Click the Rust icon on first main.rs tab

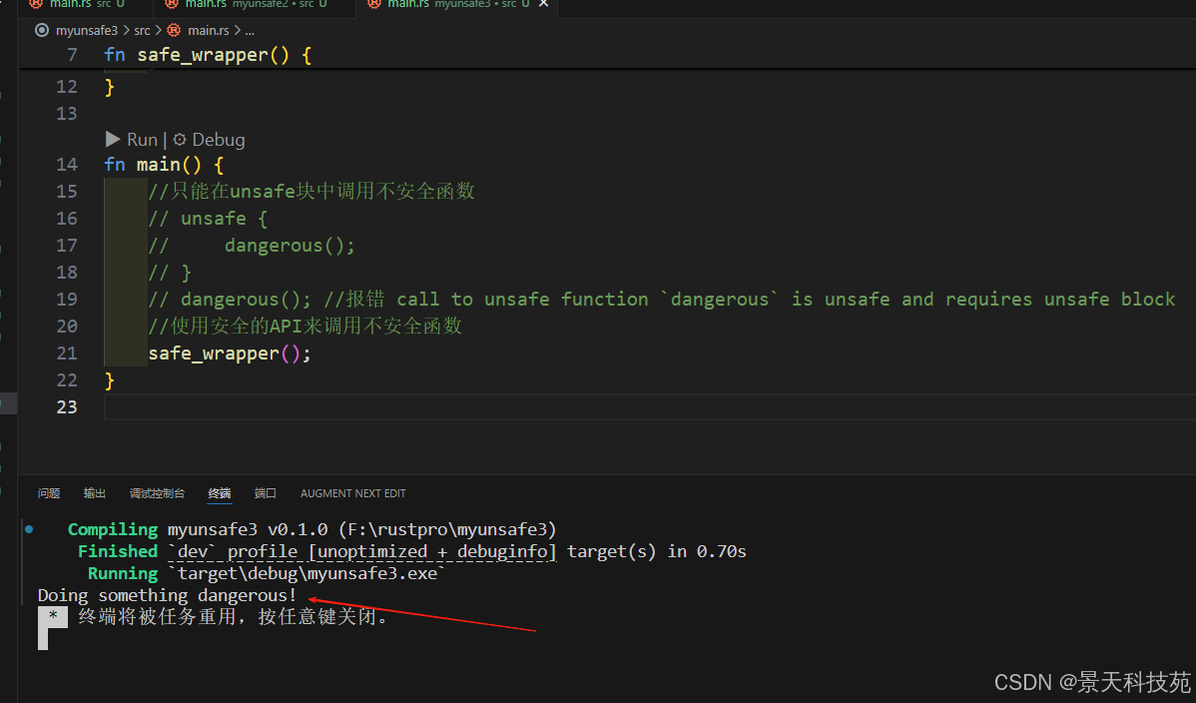coord(35,4)
